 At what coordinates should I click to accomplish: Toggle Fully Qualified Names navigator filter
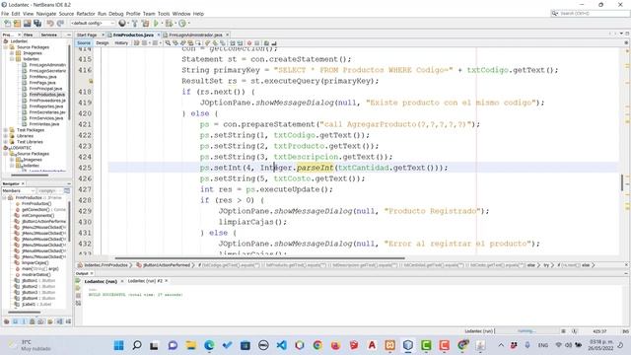(50, 321)
